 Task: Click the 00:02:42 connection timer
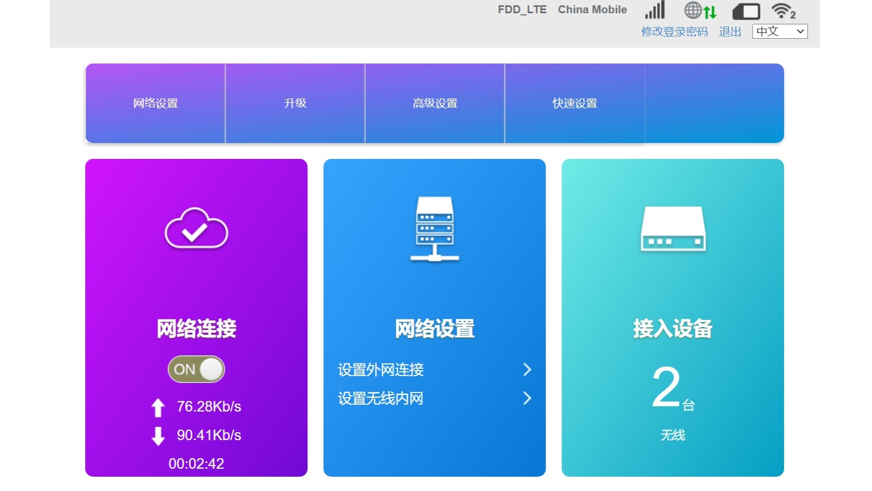[x=196, y=464]
